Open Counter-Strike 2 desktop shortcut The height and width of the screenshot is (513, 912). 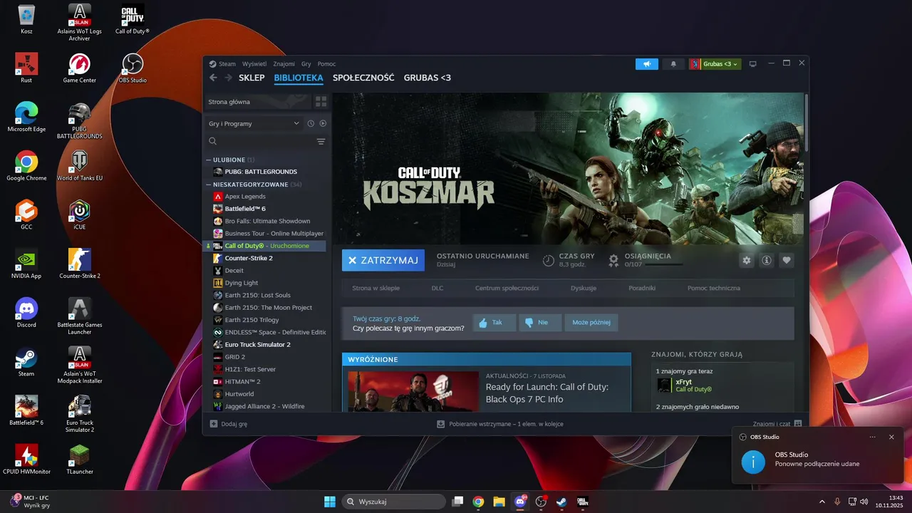pos(79,263)
